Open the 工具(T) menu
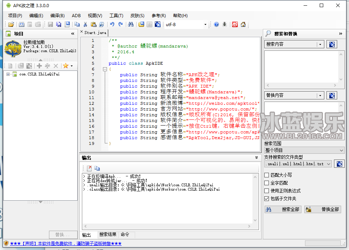Image resolution: width=349 pixels, height=250 pixels. click(x=116, y=16)
